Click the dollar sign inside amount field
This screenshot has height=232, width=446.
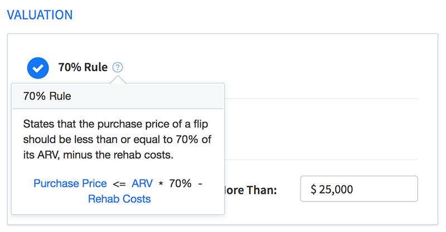(313, 189)
